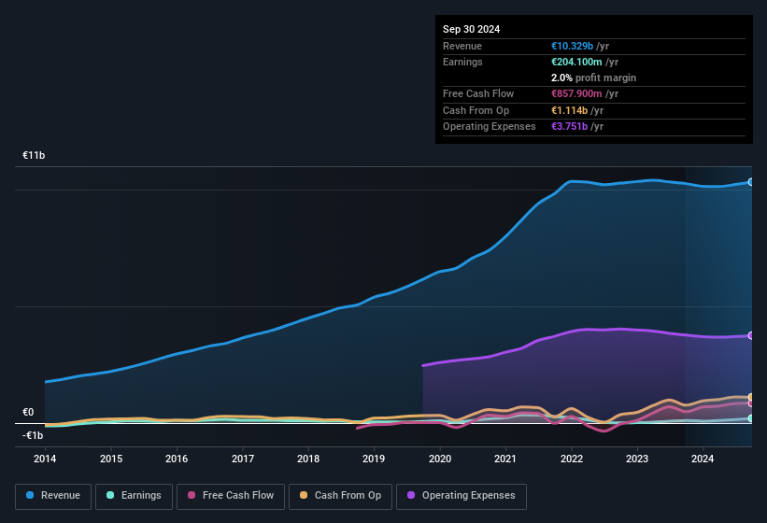767x523 pixels.
Task: Click the €1.114b cash from op value
Action: click(x=569, y=110)
